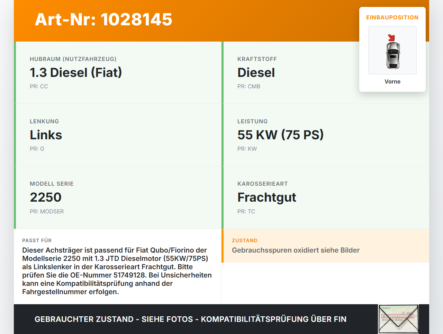Image resolution: width=443 pixels, height=334 pixels.
Task: Click the MODELL SERIE label
Action: coord(52,184)
